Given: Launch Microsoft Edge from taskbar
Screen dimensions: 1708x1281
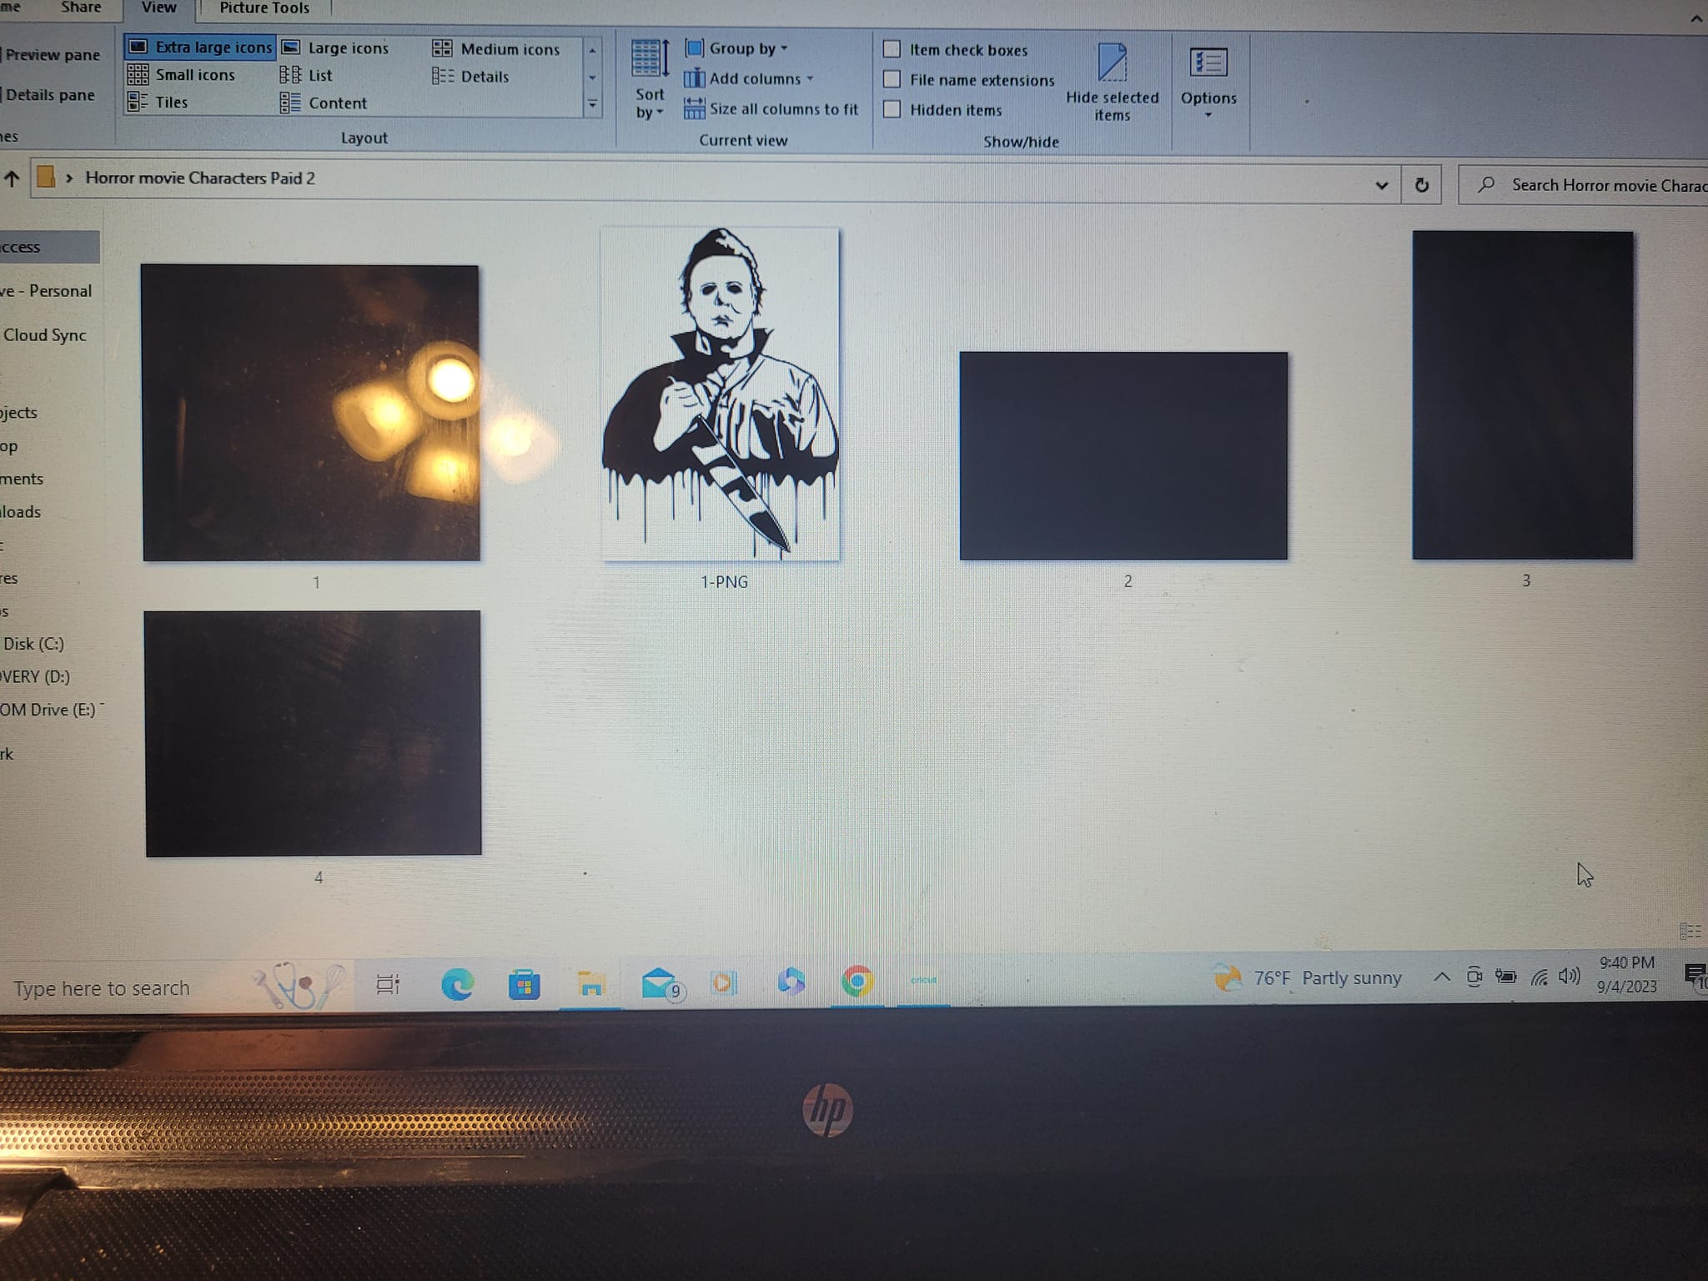Looking at the screenshot, I should pos(457,985).
